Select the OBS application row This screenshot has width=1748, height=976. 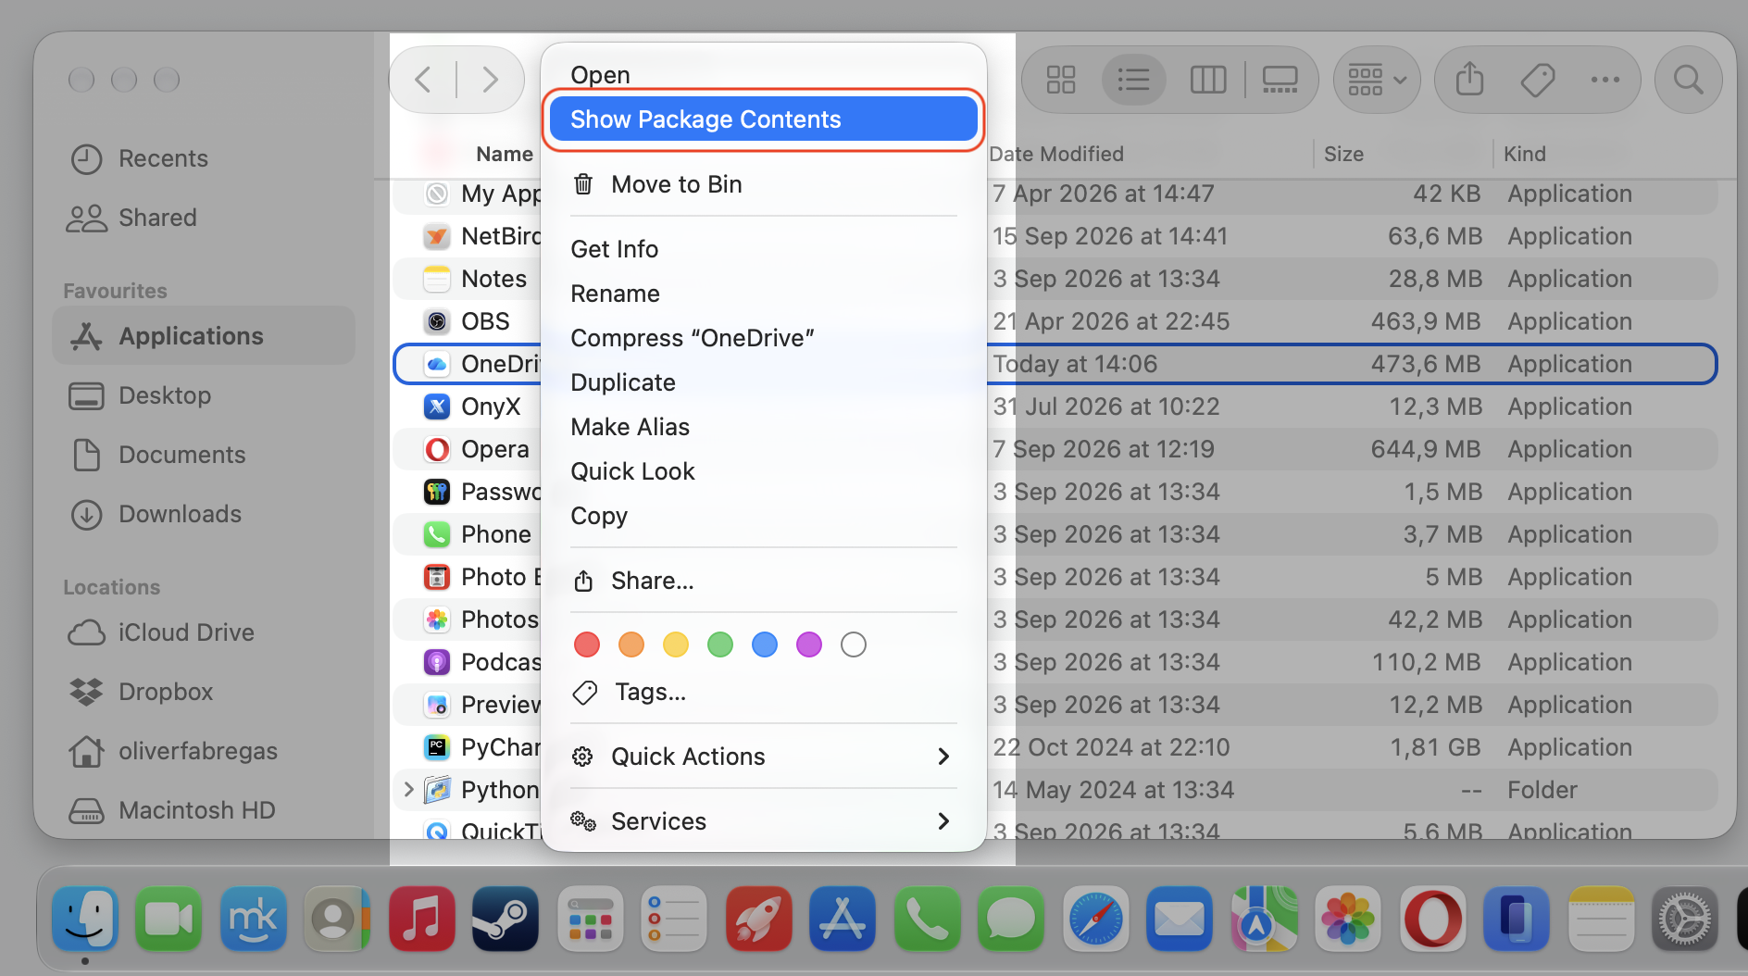(1055, 321)
